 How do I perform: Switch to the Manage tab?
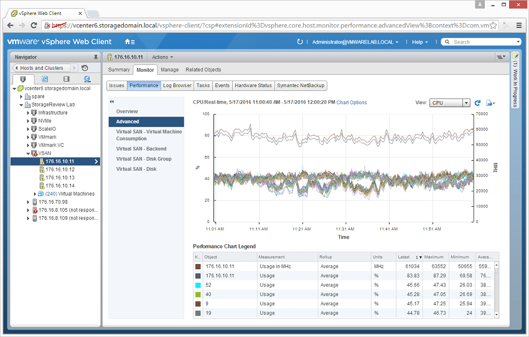click(169, 70)
